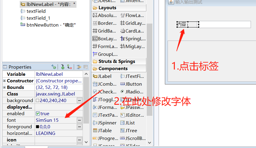Pick JTable component from palette
This screenshot has height=148, width=256.
point(102,131)
